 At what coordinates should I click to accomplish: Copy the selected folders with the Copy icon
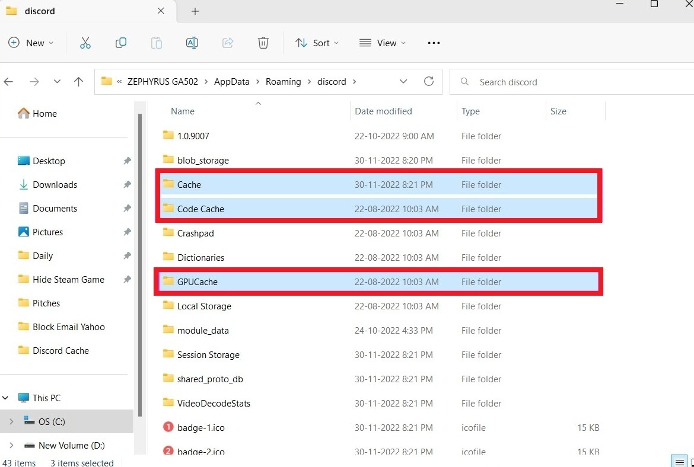pyautogui.click(x=120, y=42)
